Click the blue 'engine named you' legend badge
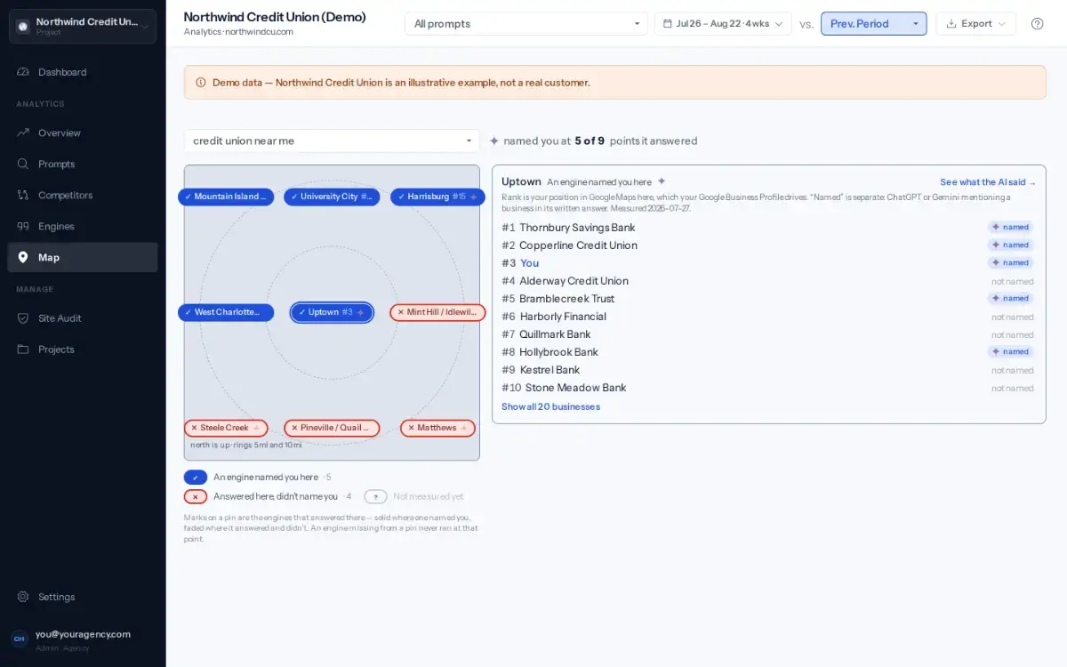 [196, 478]
